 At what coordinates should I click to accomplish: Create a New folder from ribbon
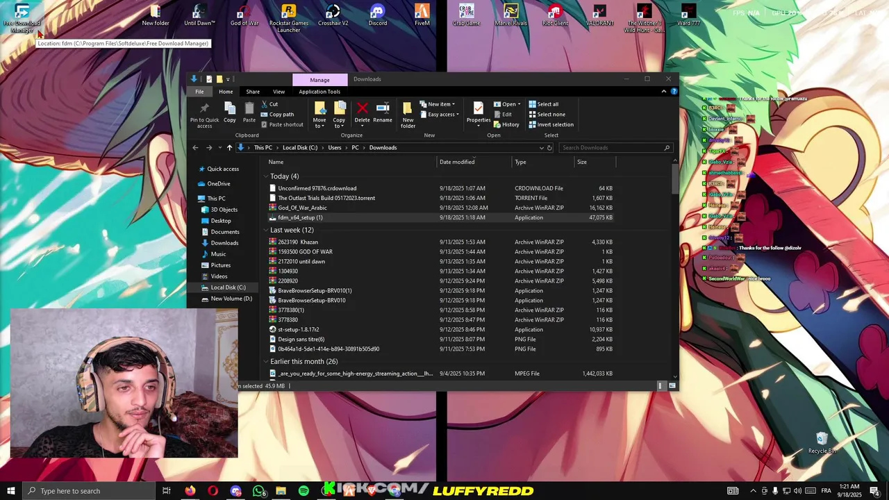click(408, 115)
